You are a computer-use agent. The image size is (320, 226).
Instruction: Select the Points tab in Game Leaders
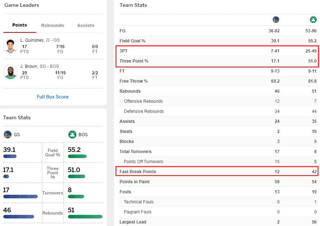click(x=19, y=25)
